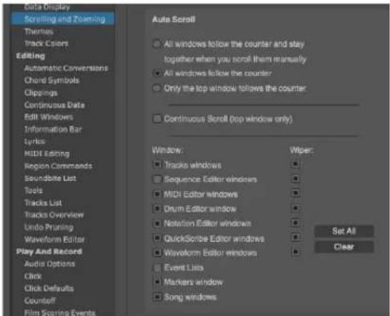Screen dimensions: 390x316
Task: Toggle Drum Editor window auto scroll checkbox
Action: pyautogui.click(x=157, y=209)
